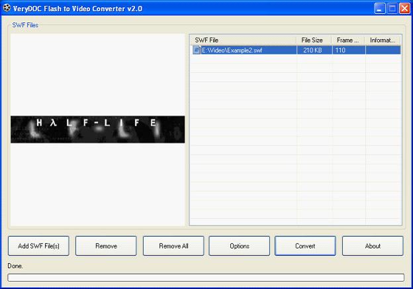Sort by the SWF File column header

(244, 40)
